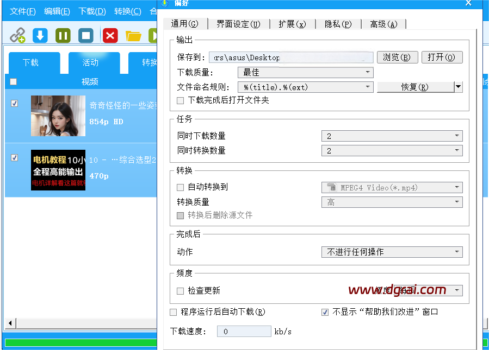
Task: Click the 恢复 restore button
Action: coord(414,87)
